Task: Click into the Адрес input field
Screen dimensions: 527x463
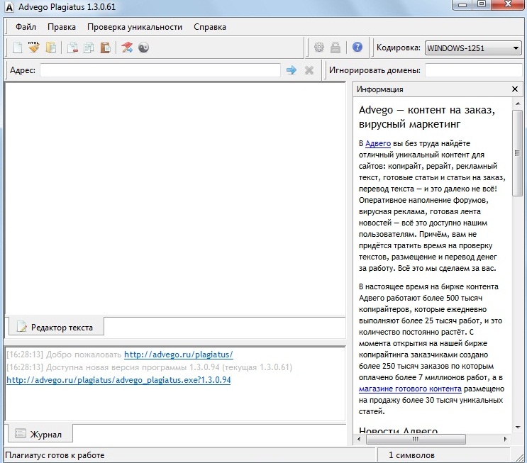Action: tap(160, 70)
